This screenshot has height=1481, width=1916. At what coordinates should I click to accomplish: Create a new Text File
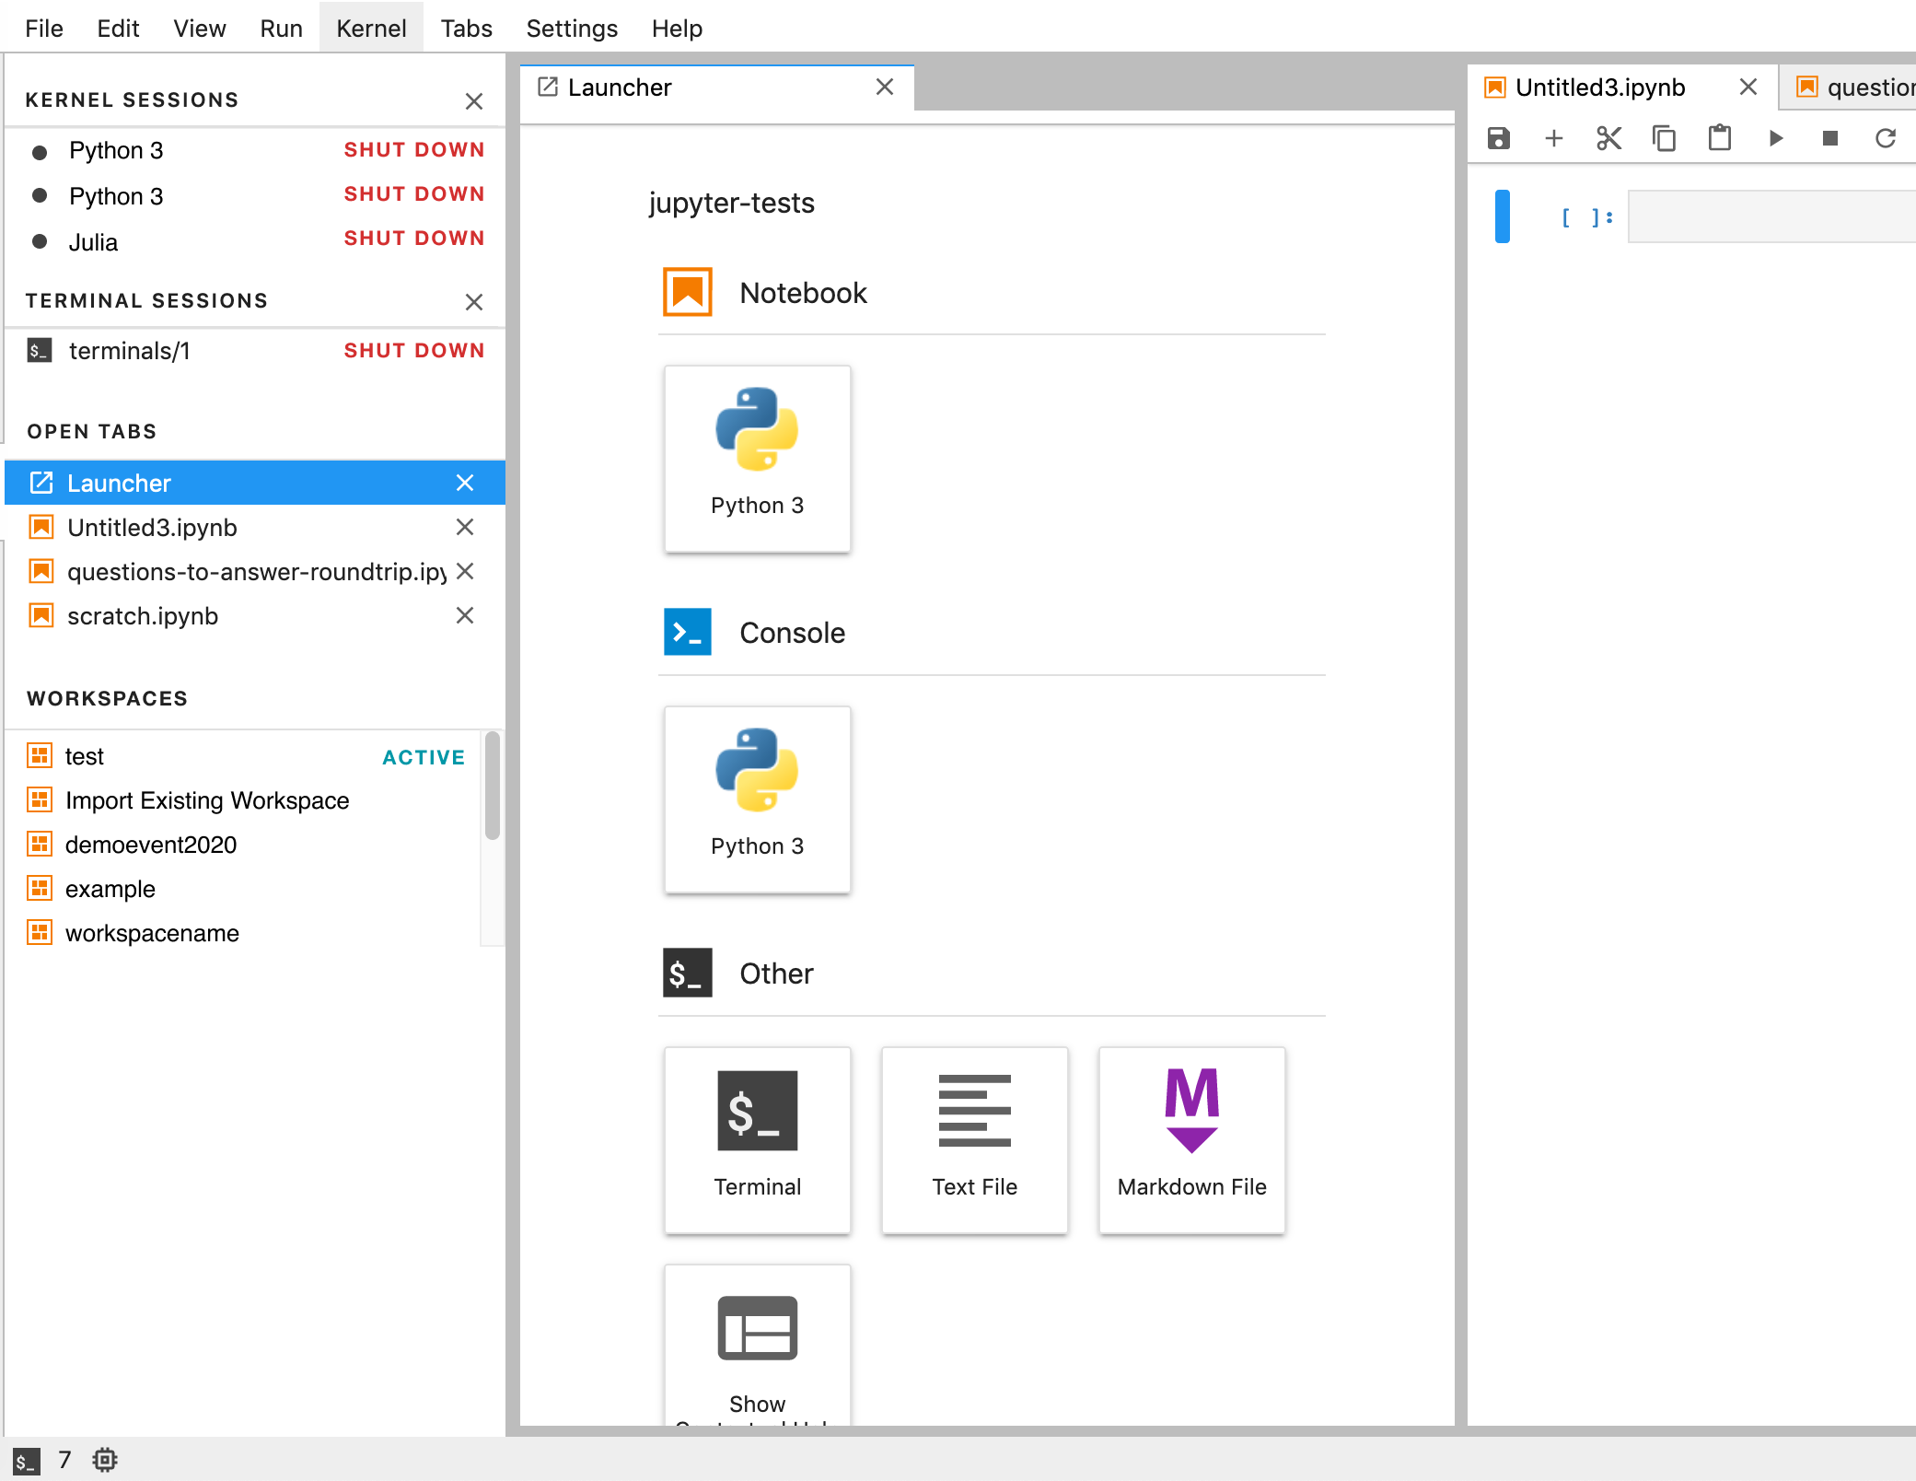click(x=973, y=1139)
